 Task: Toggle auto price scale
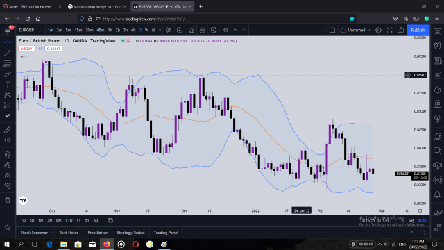[422, 221]
